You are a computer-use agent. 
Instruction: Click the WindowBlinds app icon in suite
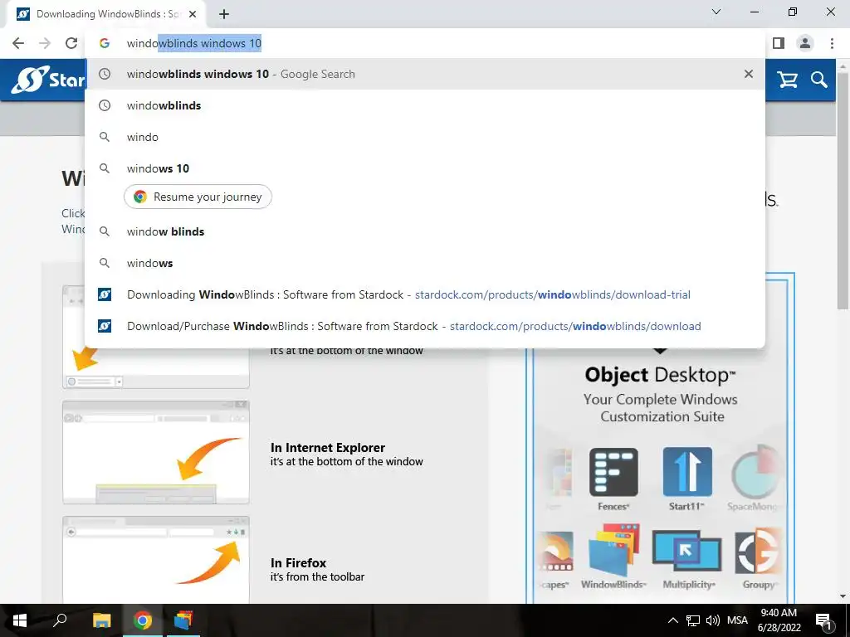pos(613,551)
